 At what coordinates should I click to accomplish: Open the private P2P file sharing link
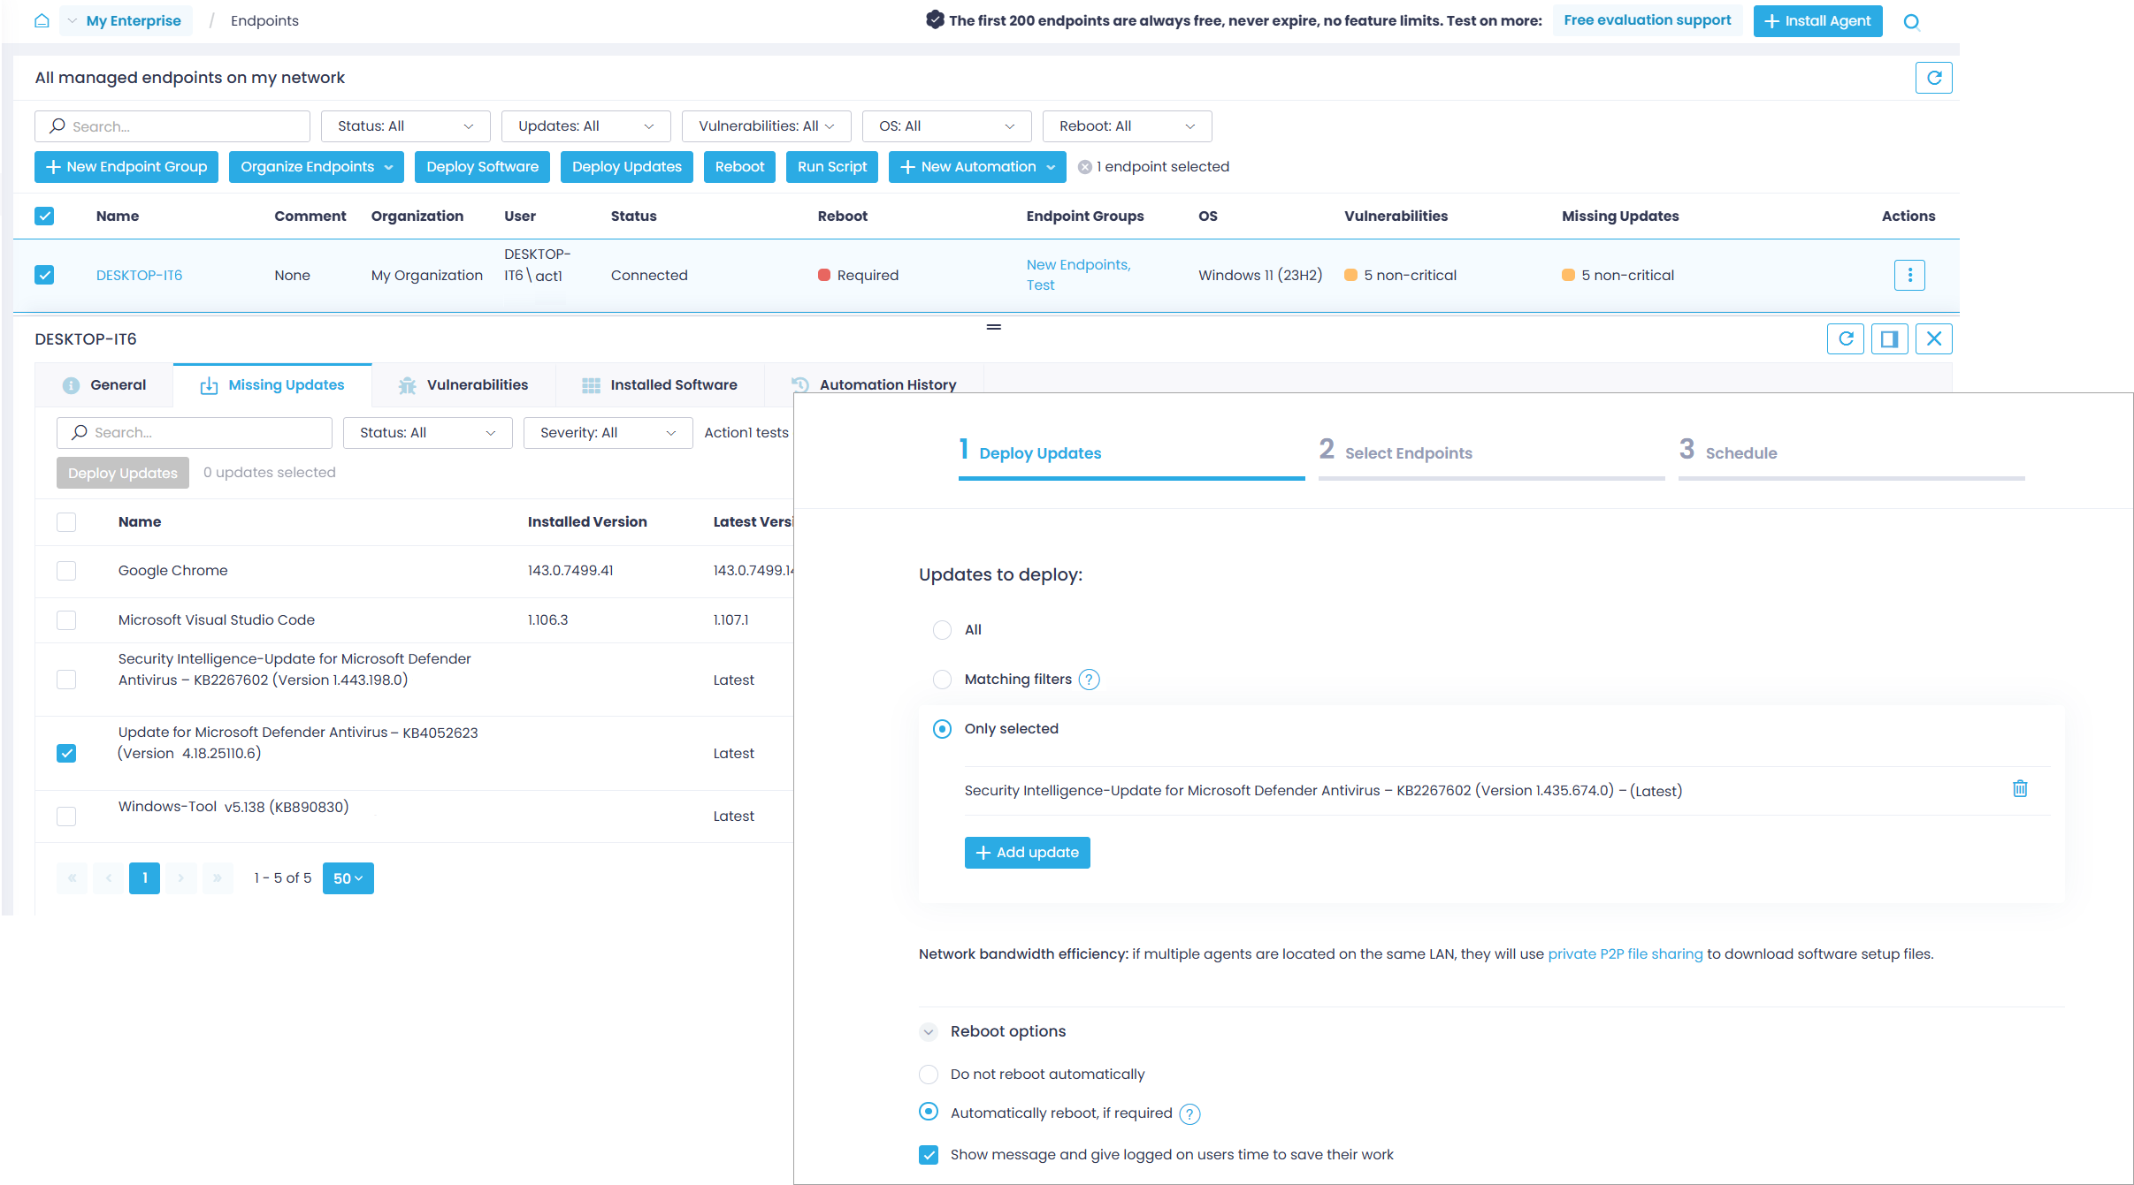pos(1625,954)
